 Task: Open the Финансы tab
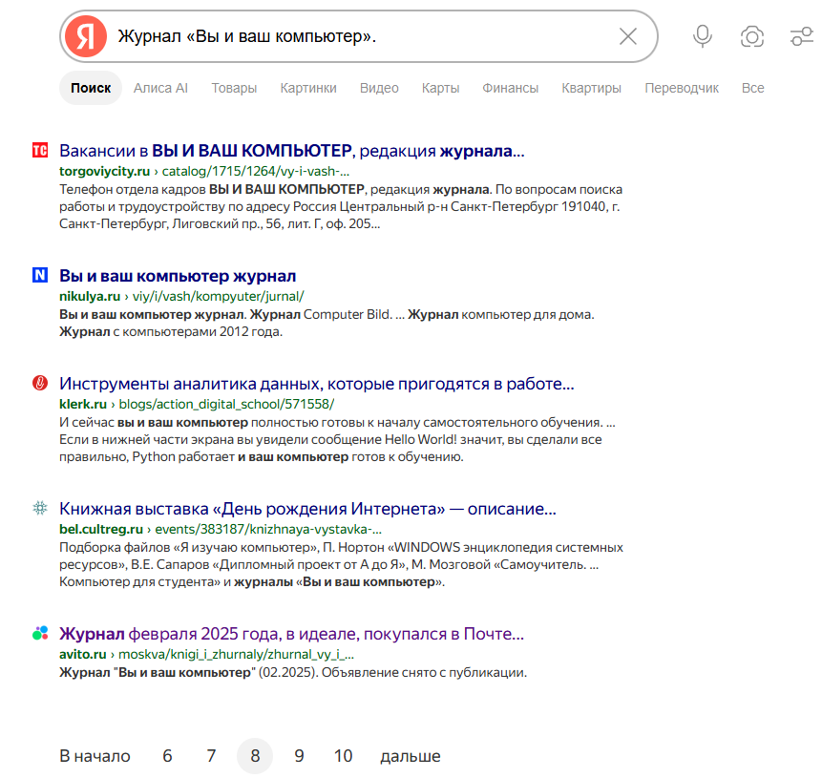[x=510, y=88]
